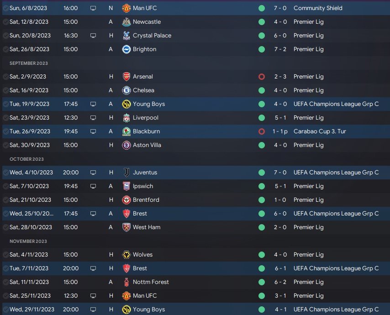The image size is (390, 315).
Task: Toggle check circle next to Sat 16/9/2023
Action: coord(5,90)
